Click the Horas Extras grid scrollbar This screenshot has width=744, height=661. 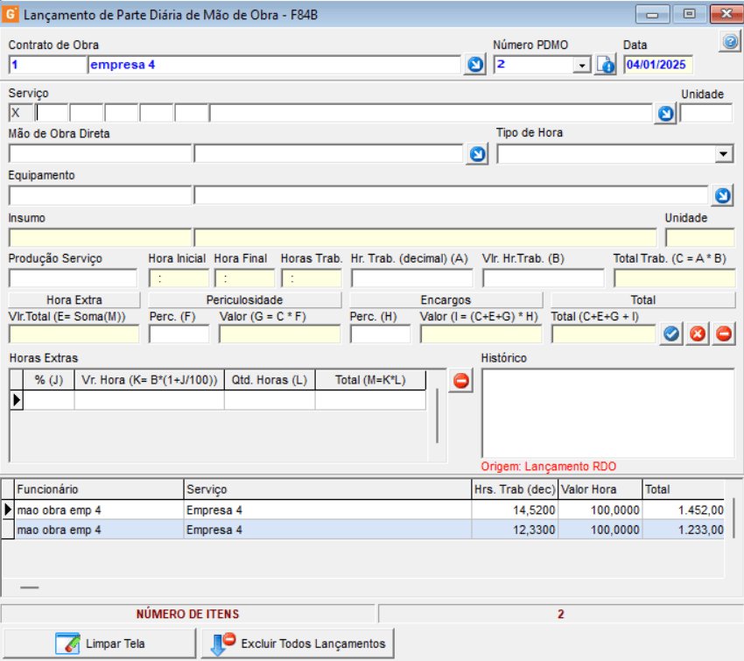pyautogui.click(x=437, y=416)
